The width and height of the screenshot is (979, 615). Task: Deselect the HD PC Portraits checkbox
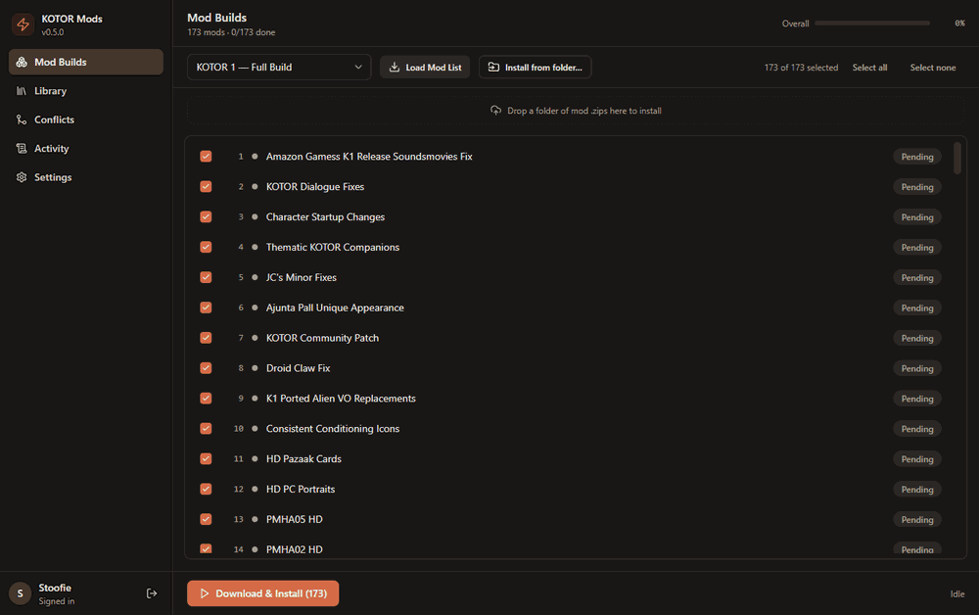pyautogui.click(x=206, y=489)
